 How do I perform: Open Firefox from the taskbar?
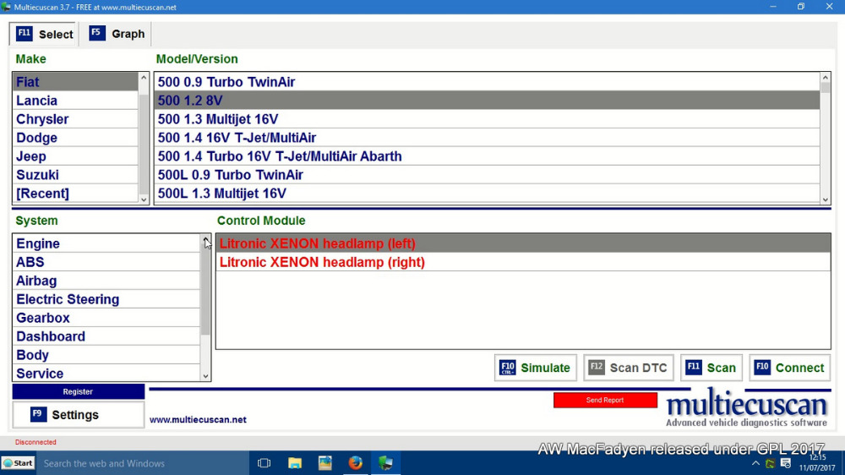point(355,463)
